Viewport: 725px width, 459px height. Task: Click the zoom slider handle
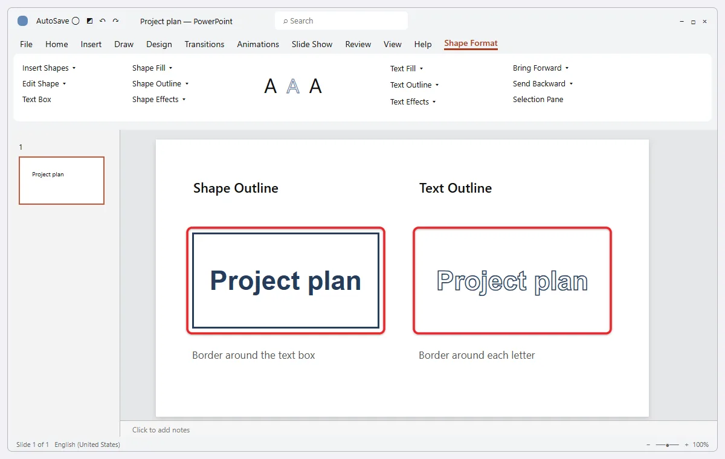[x=667, y=445]
